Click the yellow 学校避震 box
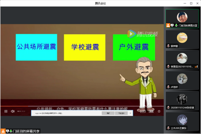The height and width of the screenshot is (134, 201). [x=85, y=48]
